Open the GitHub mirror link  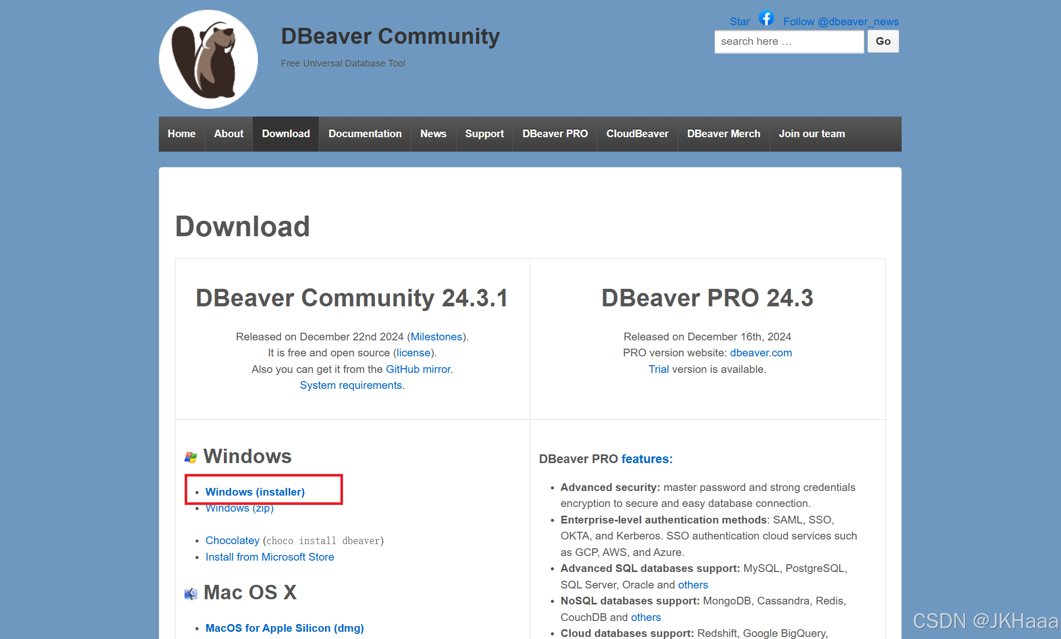tap(418, 369)
